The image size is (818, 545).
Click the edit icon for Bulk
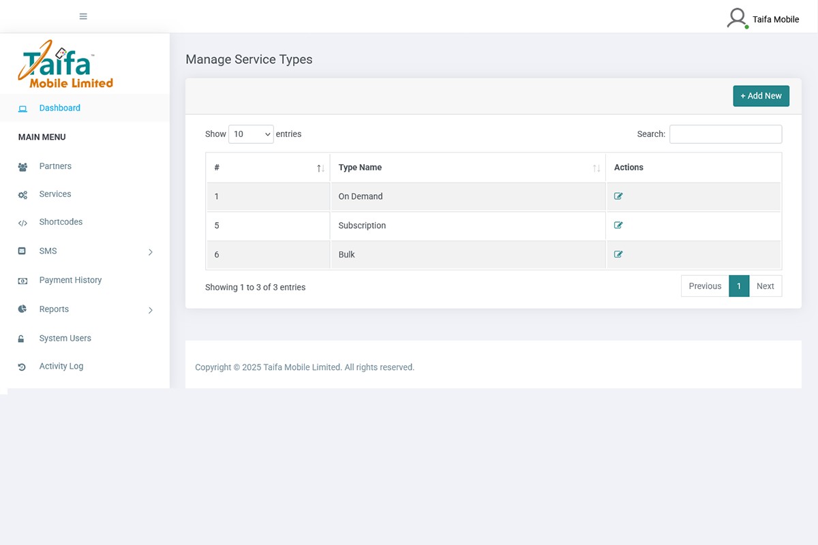point(618,254)
